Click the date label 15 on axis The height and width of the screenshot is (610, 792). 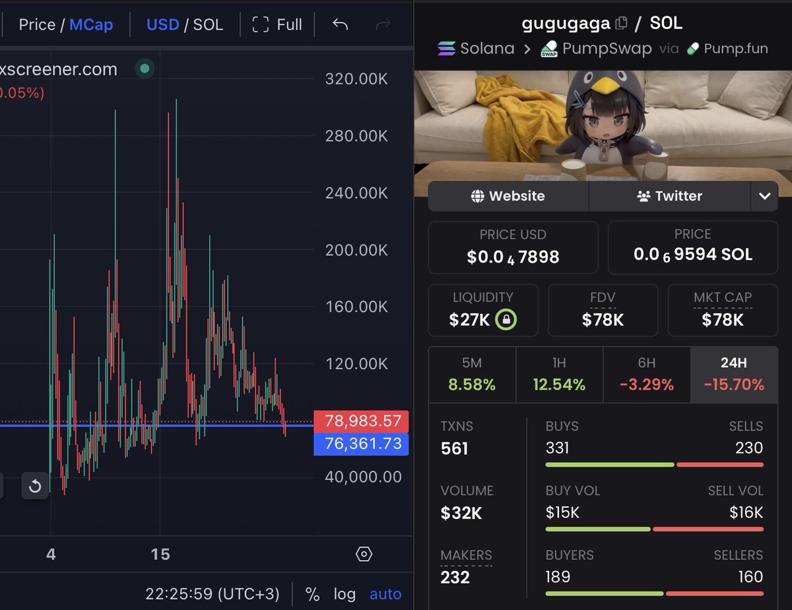click(160, 554)
